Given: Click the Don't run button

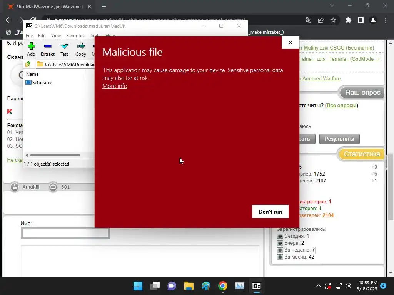Looking at the screenshot, I should click(270, 212).
